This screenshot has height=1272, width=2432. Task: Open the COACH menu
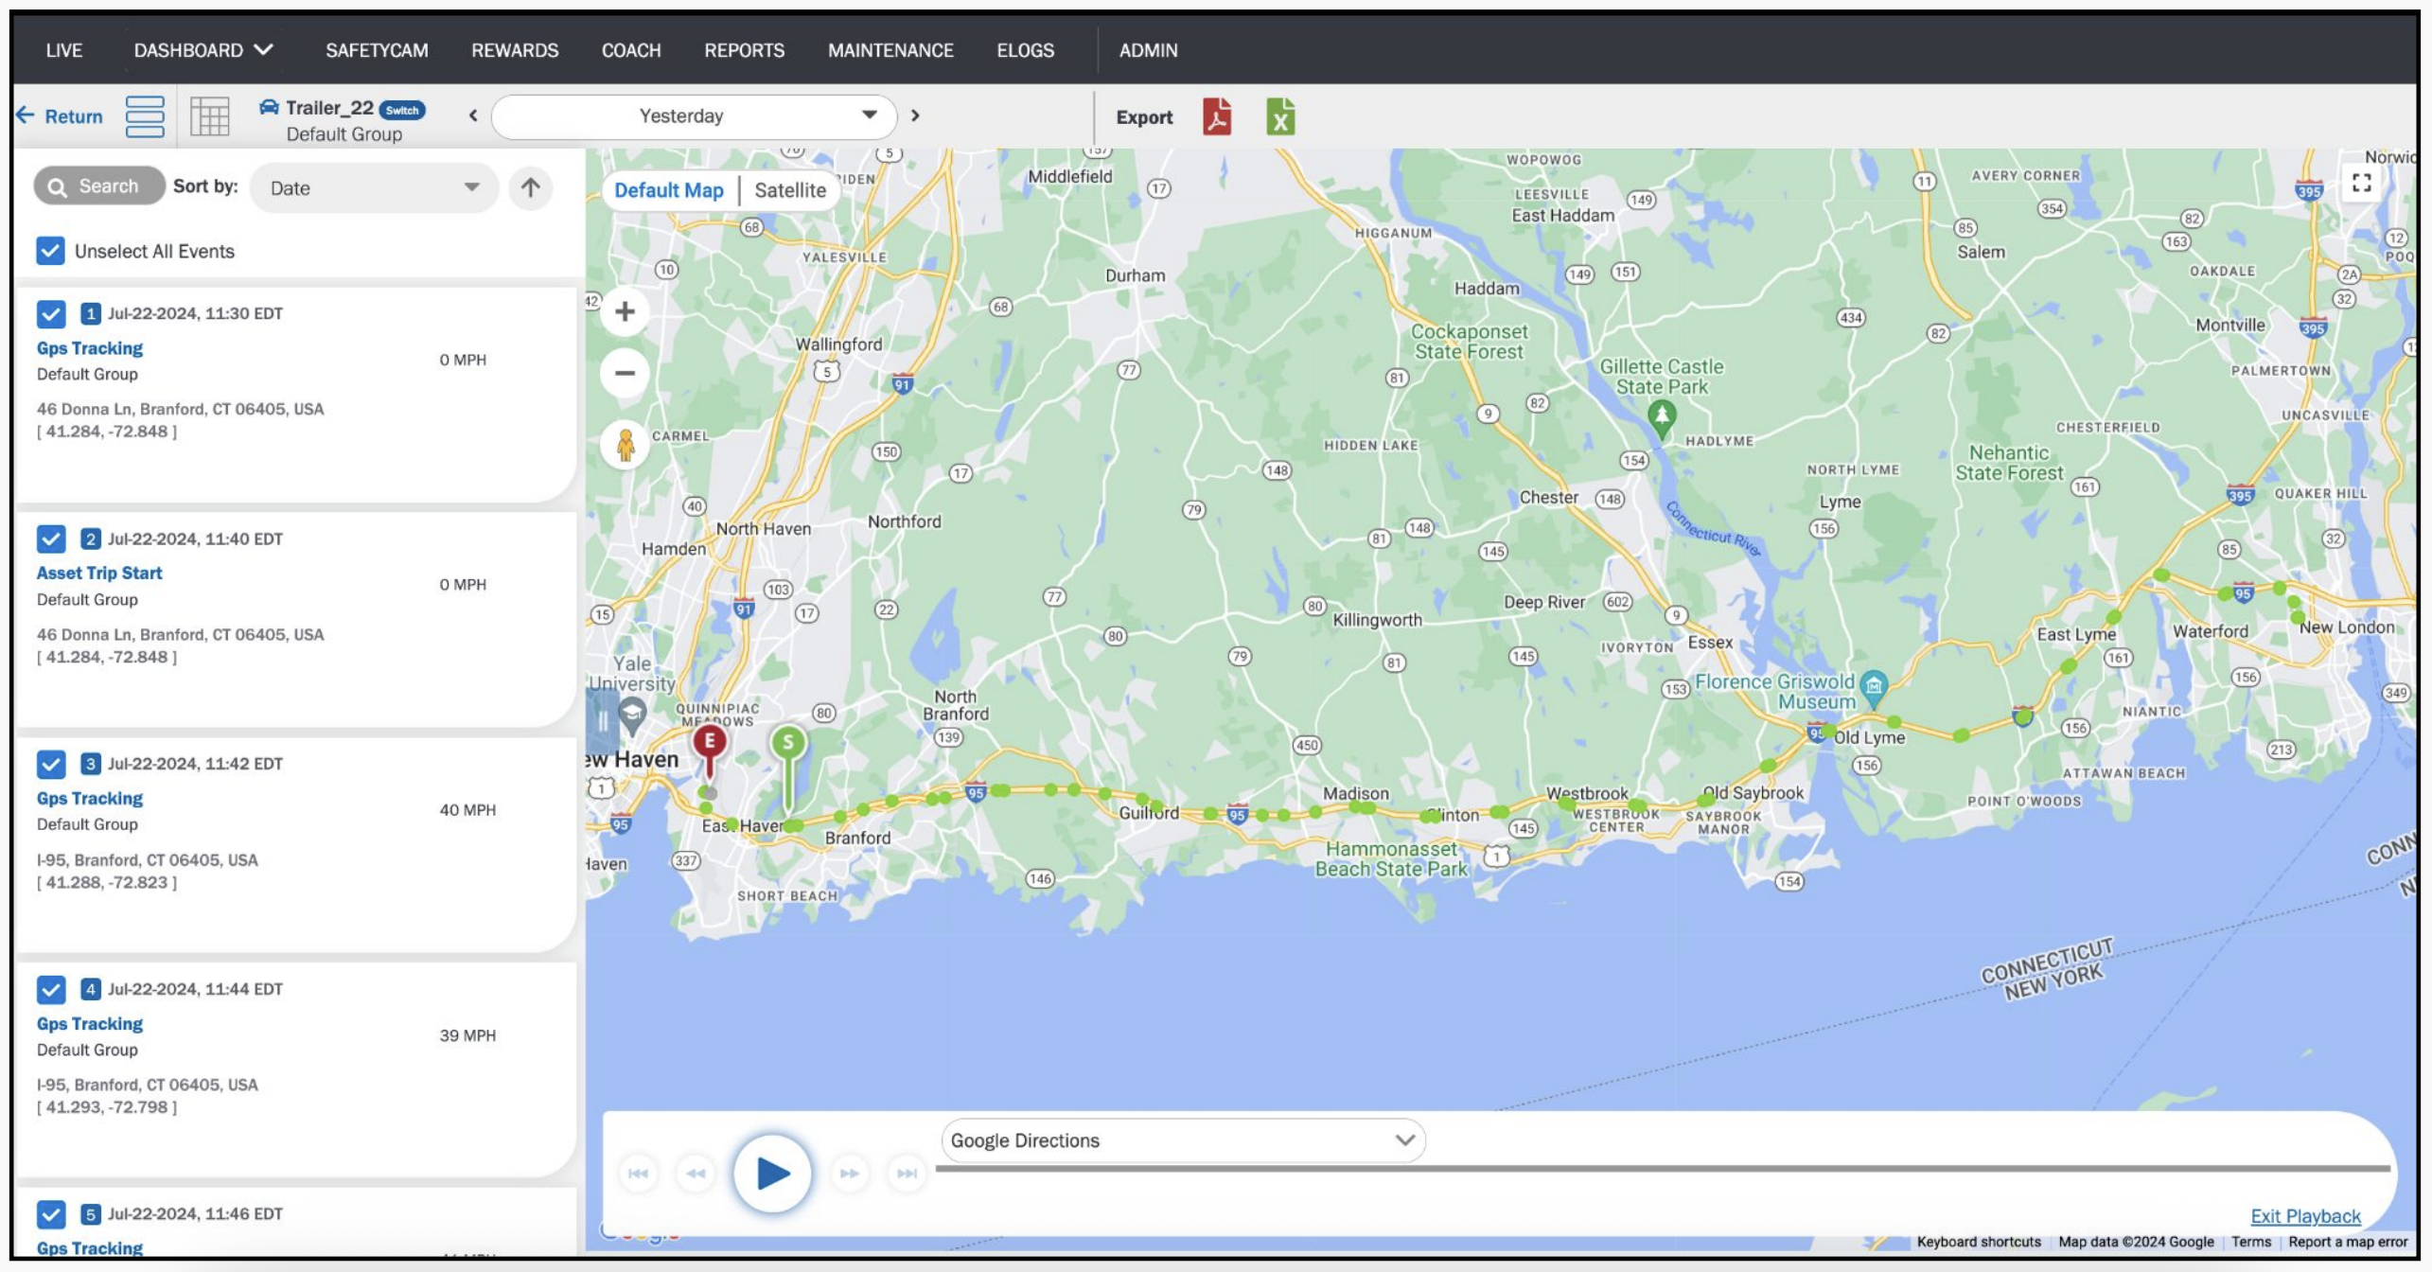coord(631,50)
